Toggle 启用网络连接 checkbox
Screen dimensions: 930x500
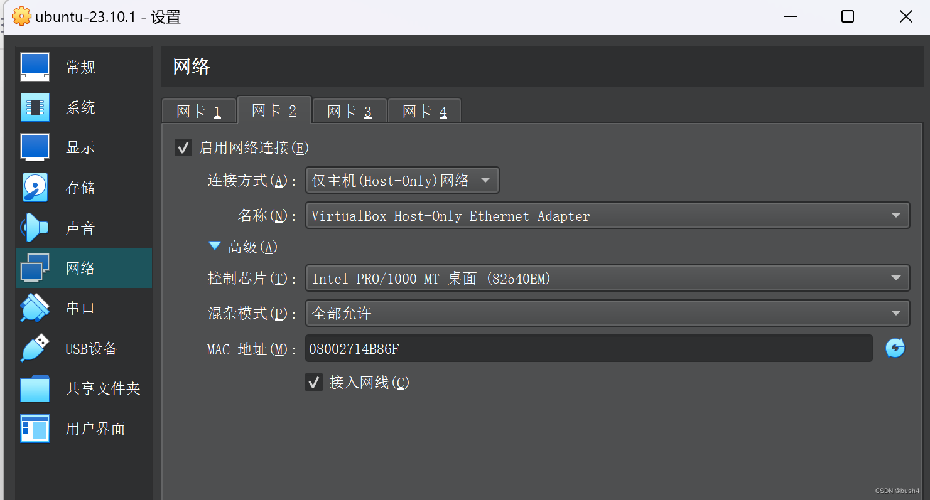coord(183,148)
